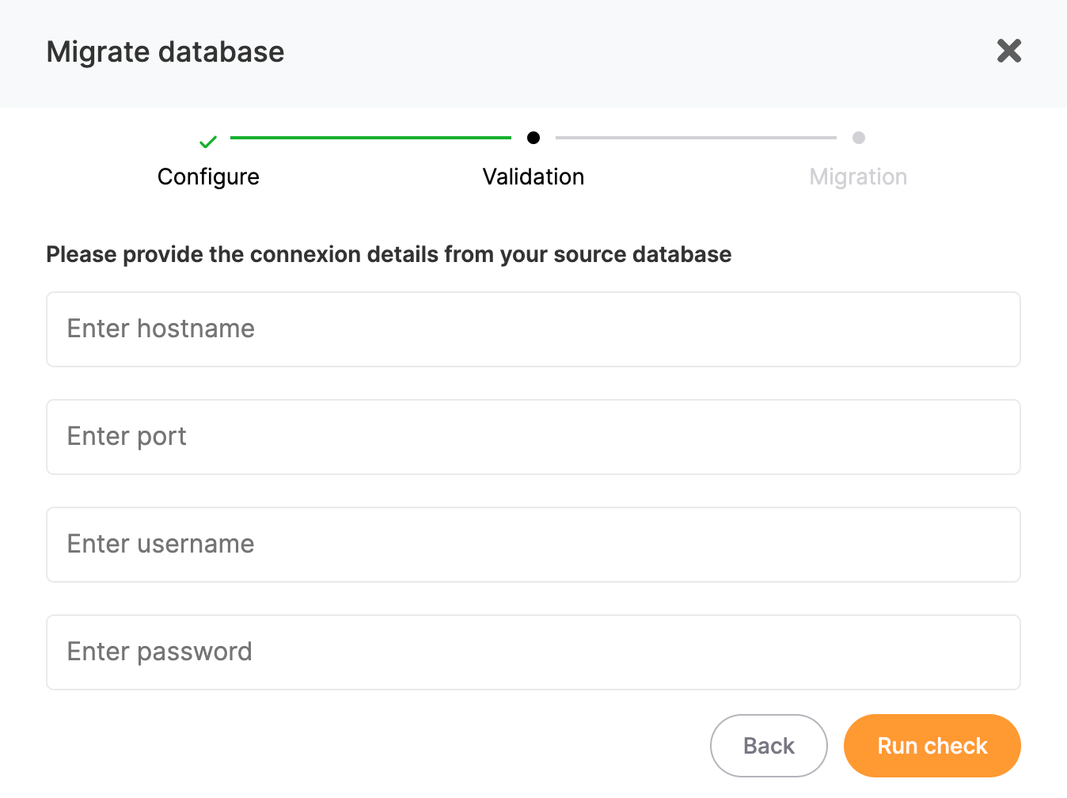
Task: Select the grayed-out Migration step label
Action: tap(858, 177)
